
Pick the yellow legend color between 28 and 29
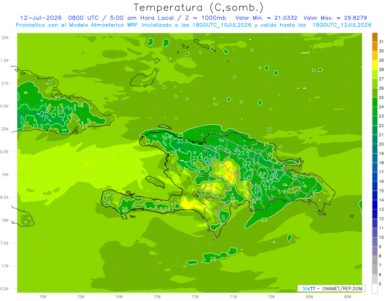(x=375, y=65)
